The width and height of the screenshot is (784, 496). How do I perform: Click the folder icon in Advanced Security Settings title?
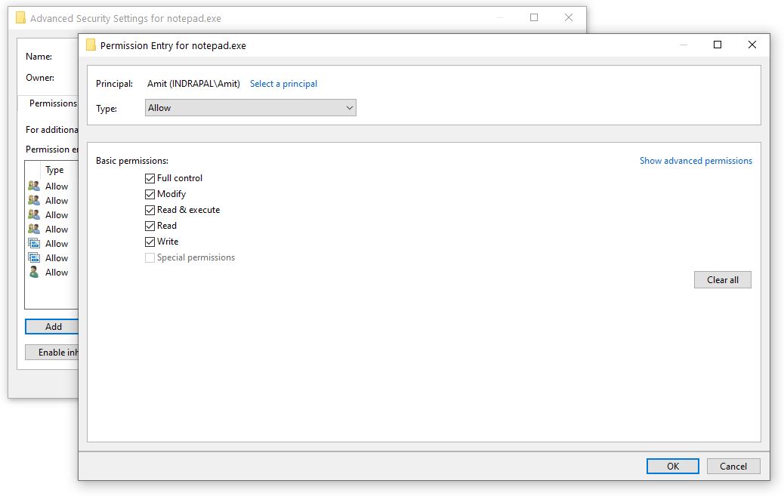[20, 18]
